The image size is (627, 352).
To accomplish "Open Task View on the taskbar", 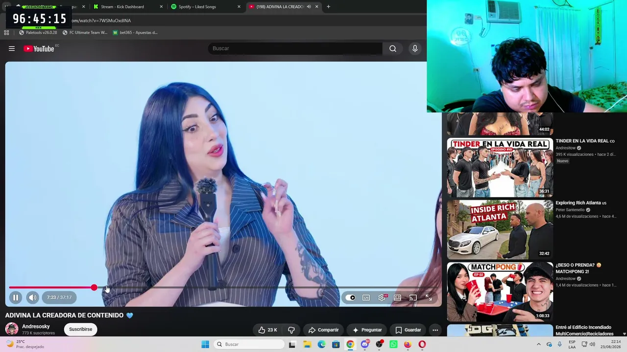I will [x=292, y=344].
